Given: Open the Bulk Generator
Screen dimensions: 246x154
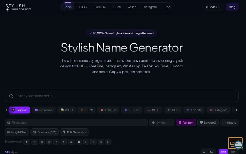Looking at the screenshot, I should coord(74,132).
